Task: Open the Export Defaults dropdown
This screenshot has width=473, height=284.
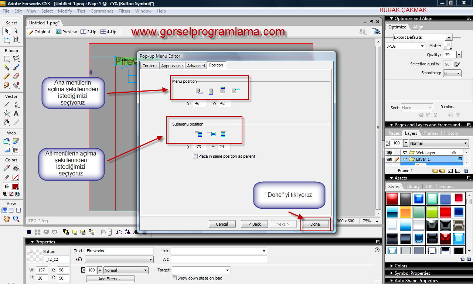Action: [x=448, y=37]
